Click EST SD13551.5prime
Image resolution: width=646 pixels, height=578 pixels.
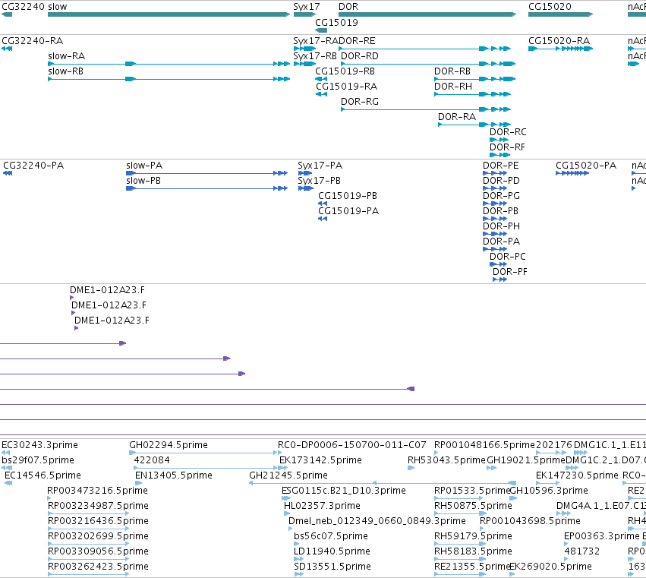[332, 567]
